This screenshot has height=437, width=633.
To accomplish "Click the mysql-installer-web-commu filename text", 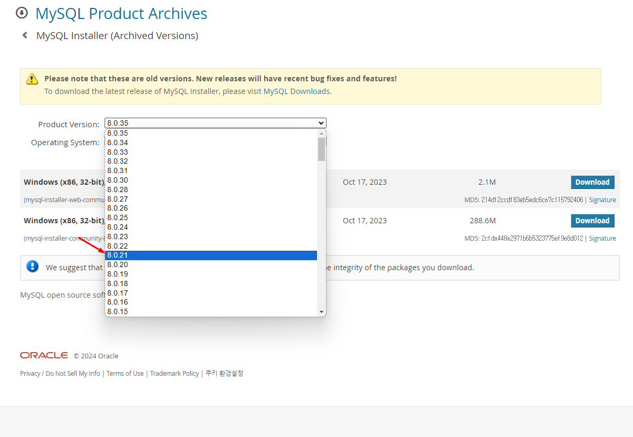I will [64, 200].
